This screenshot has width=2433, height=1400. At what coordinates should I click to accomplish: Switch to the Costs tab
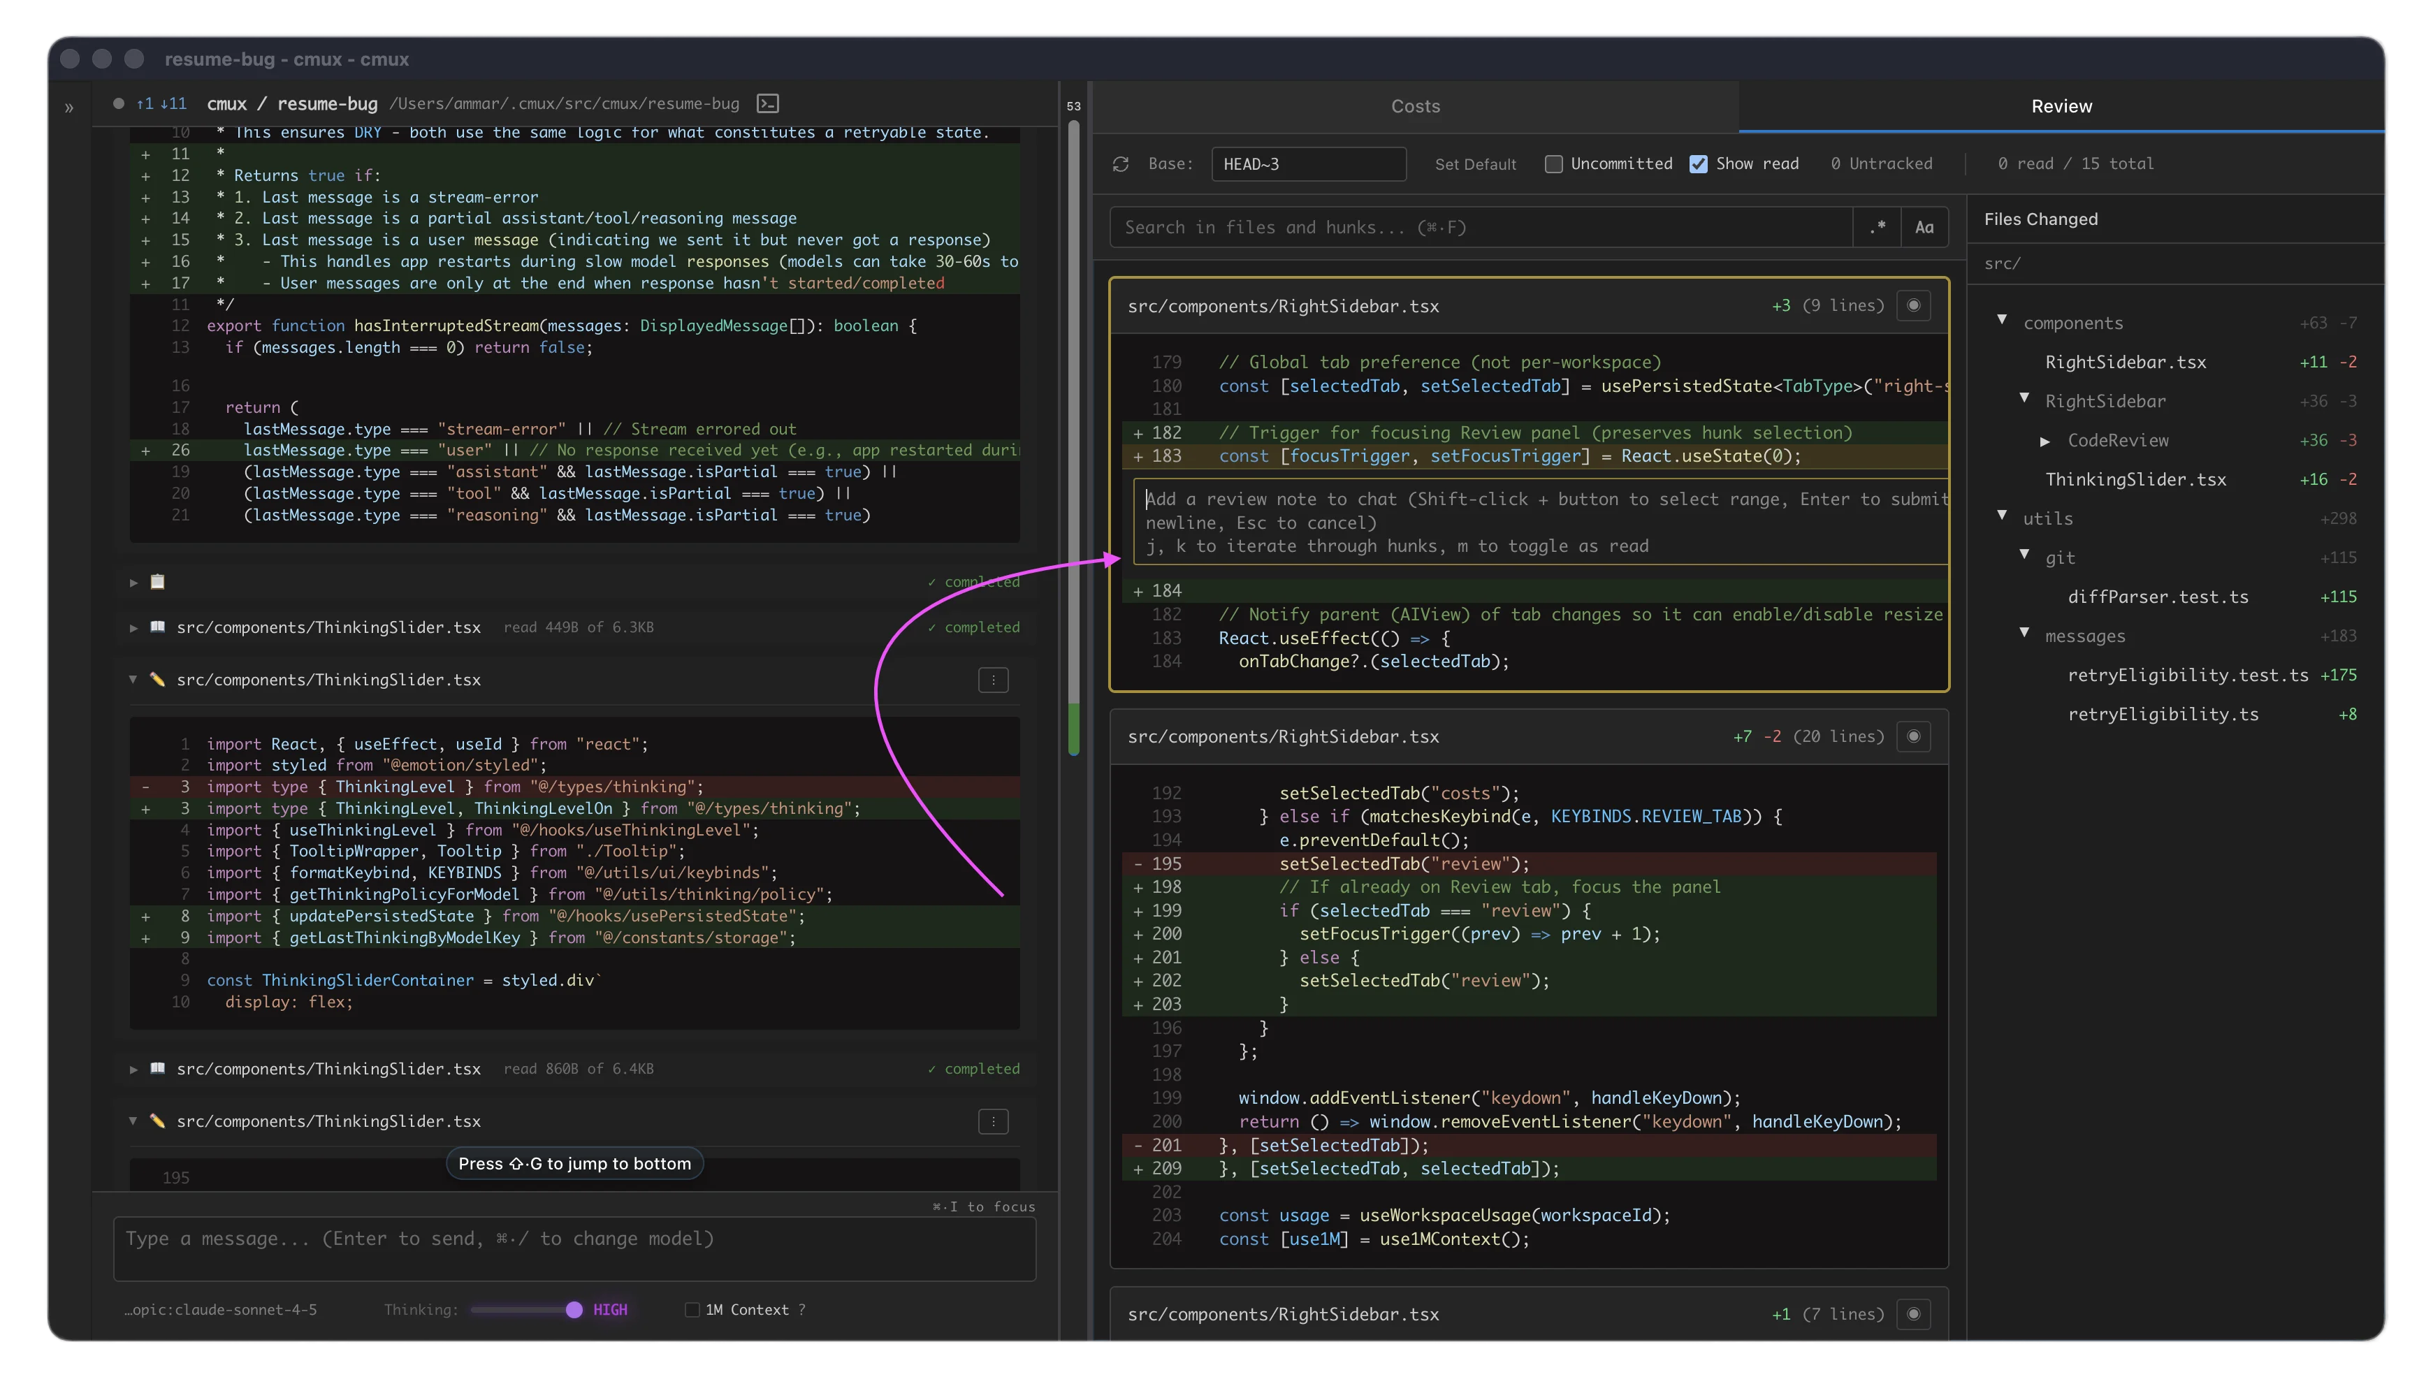click(x=1415, y=105)
